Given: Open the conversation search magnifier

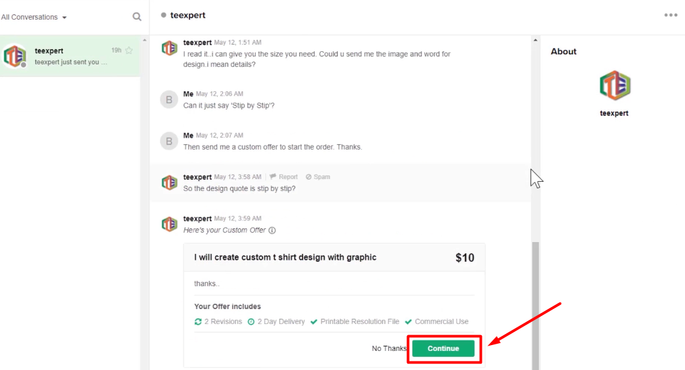Looking at the screenshot, I should (x=137, y=17).
